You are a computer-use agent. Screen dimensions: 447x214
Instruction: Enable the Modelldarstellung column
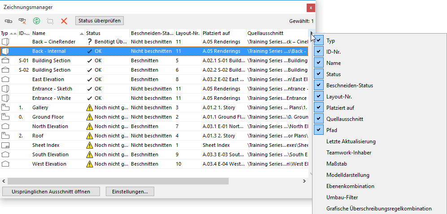coord(348,175)
